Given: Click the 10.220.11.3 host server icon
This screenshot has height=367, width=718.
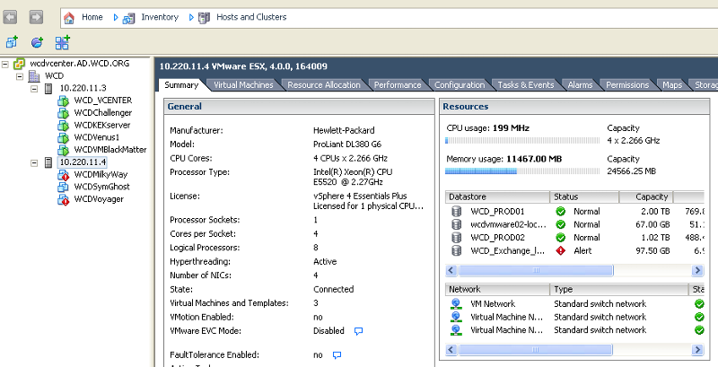Looking at the screenshot, I should tap(48, 88).
